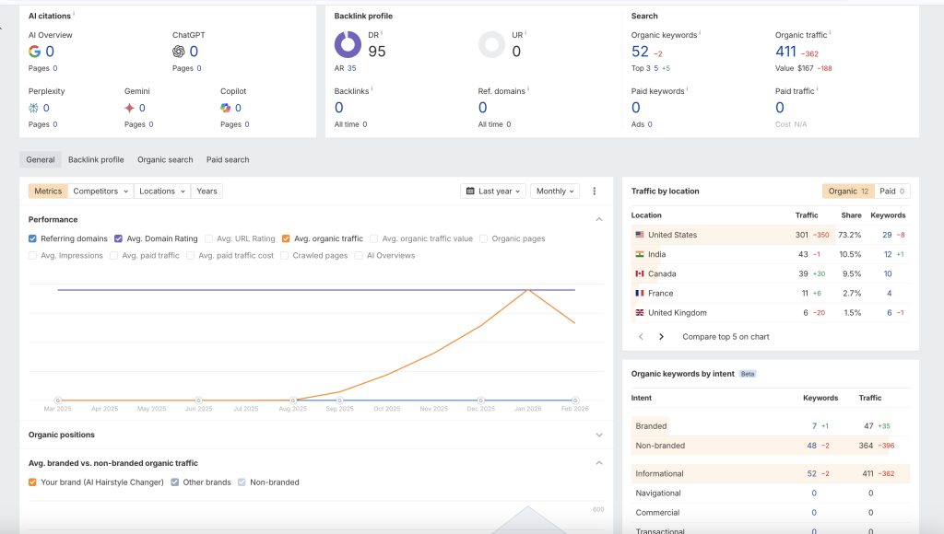Open the Last year date range dropdown
944x534 pixels.
pyautogui.click(x=493, y=192)
